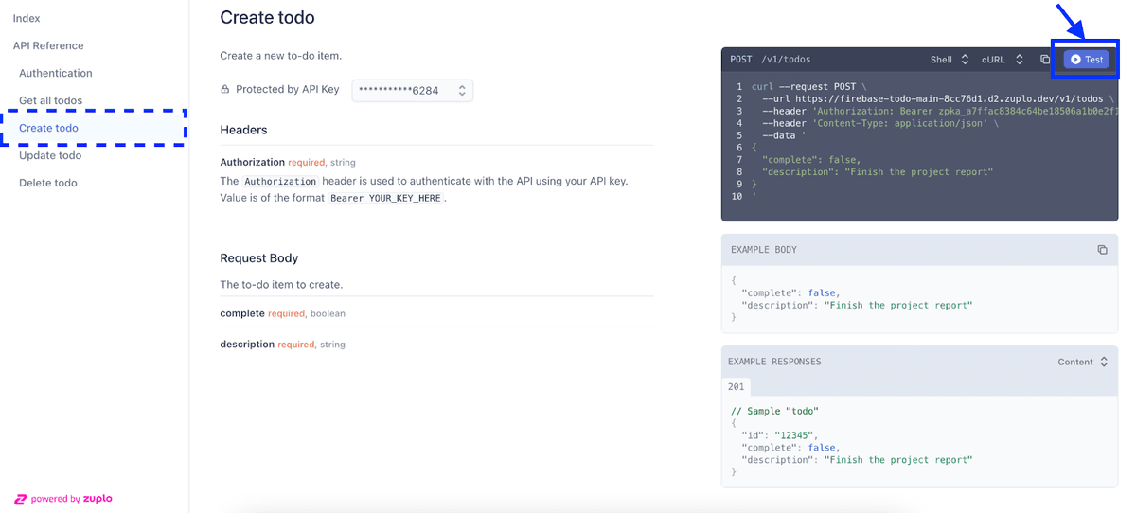Copy the example body JSON

pyautogui.click(x=1102, y=250)
